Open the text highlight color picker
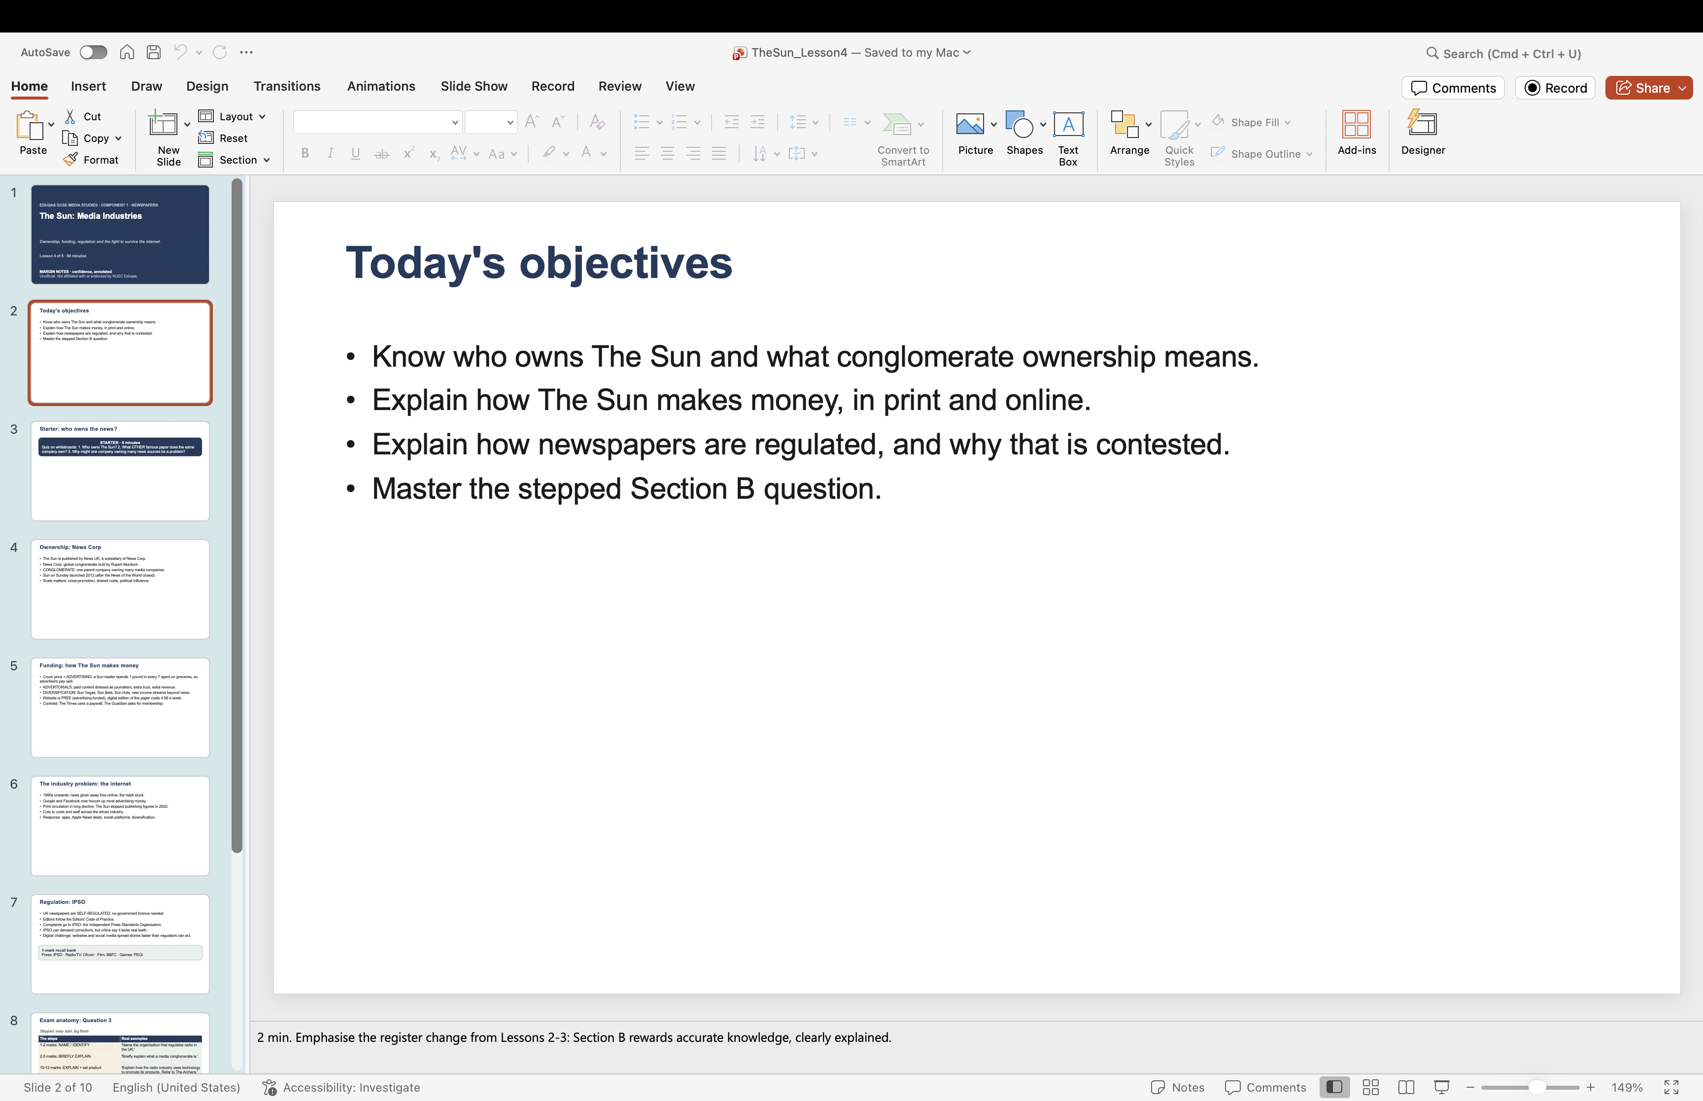The width and height of the screenshot is (1703, 1101). click(549, 153)
